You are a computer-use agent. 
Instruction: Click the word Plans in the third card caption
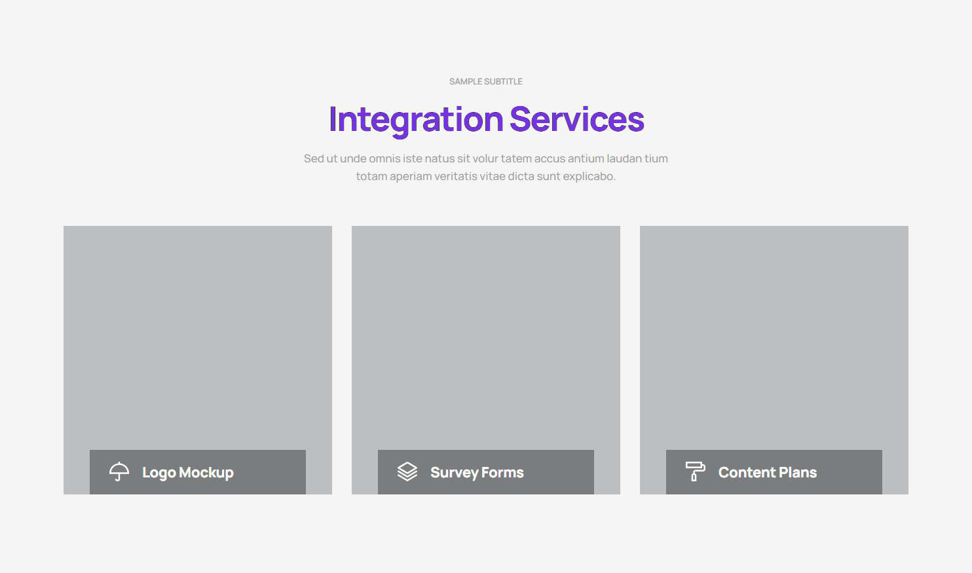click(798, 473)
